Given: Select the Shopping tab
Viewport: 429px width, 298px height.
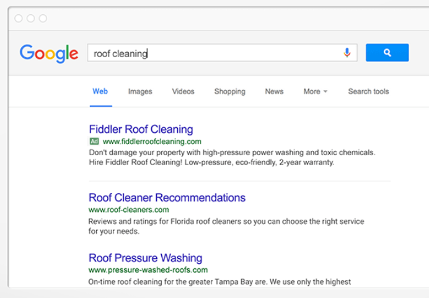Looking at the screenshot, I should point(230,91).
